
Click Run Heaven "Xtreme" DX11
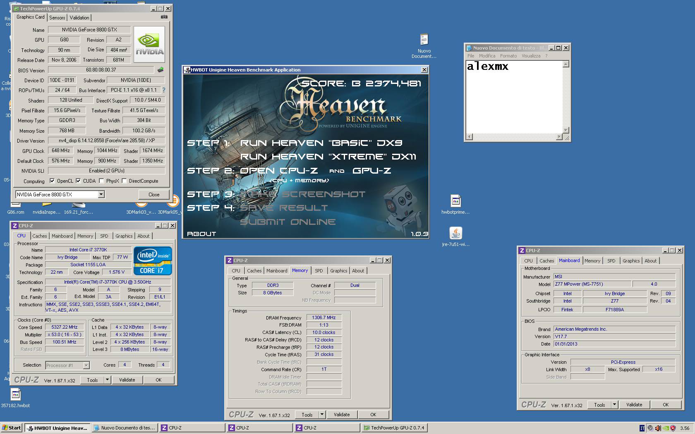click(x=328, y=157)
